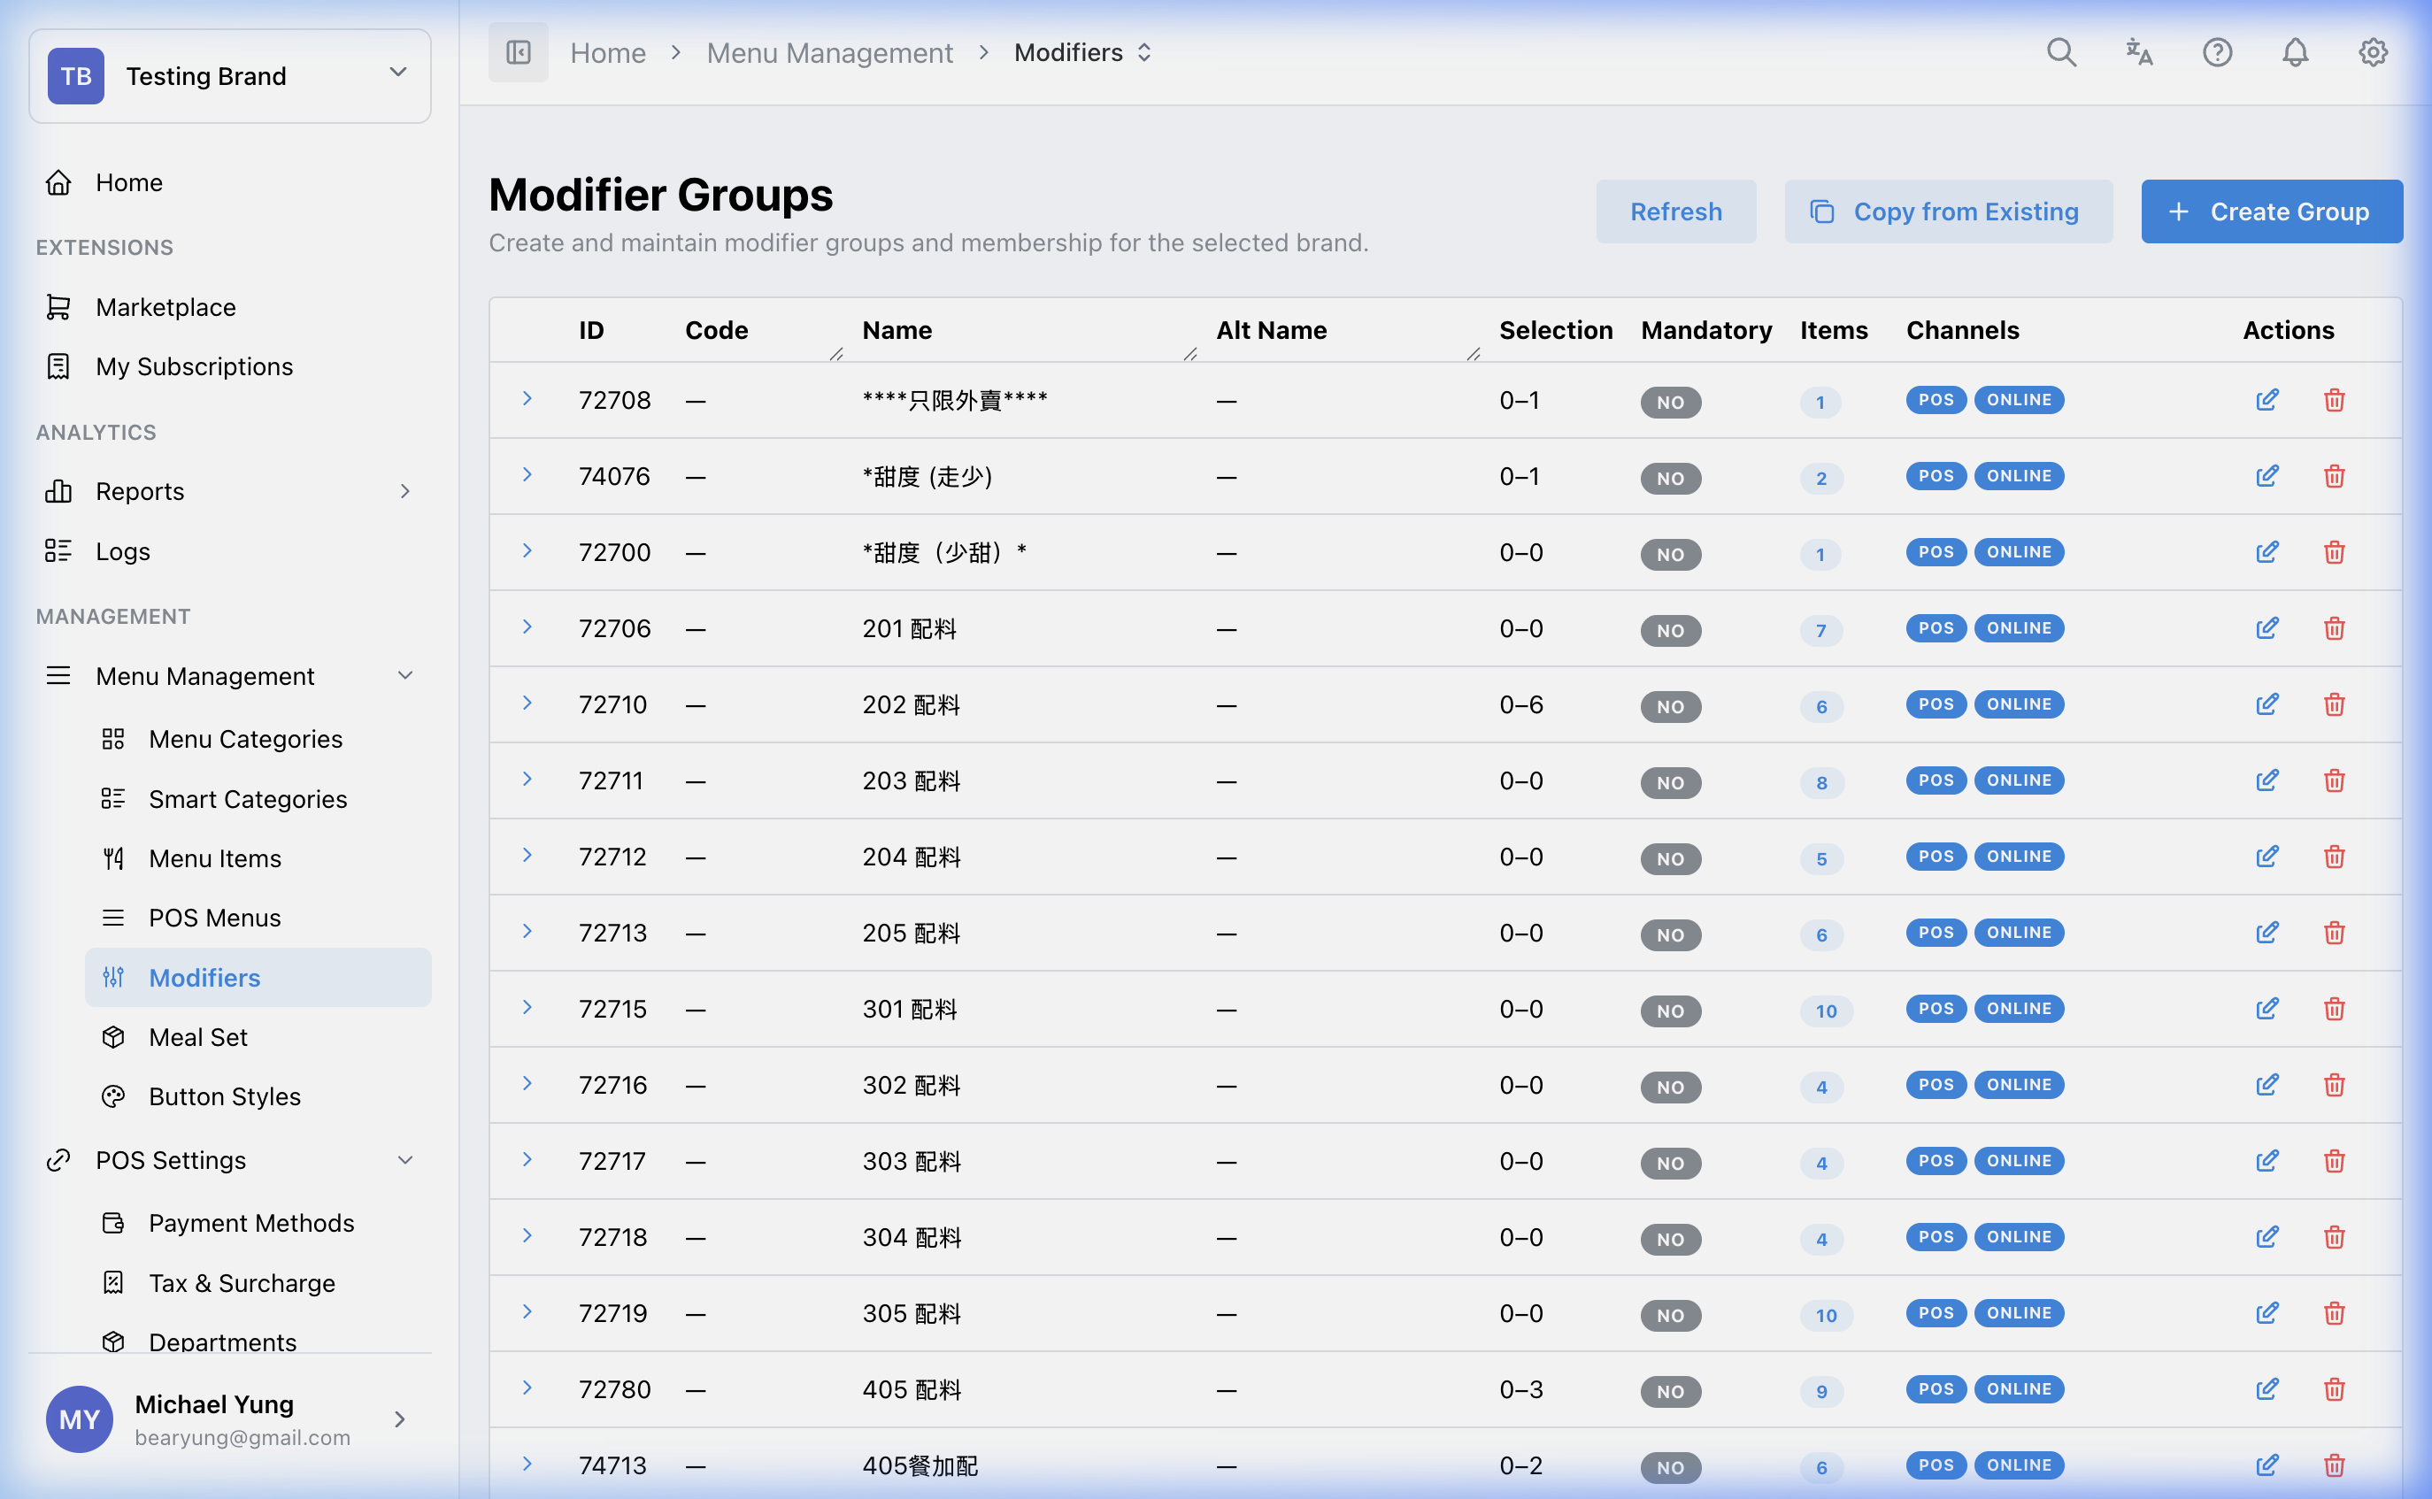Edit modifier group 72708 using pencil icon
Viewport: 2432px width, 1499px height.
2267,400
